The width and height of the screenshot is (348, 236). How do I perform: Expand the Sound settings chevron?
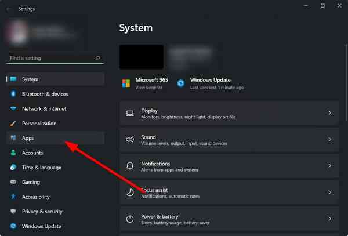329,140
